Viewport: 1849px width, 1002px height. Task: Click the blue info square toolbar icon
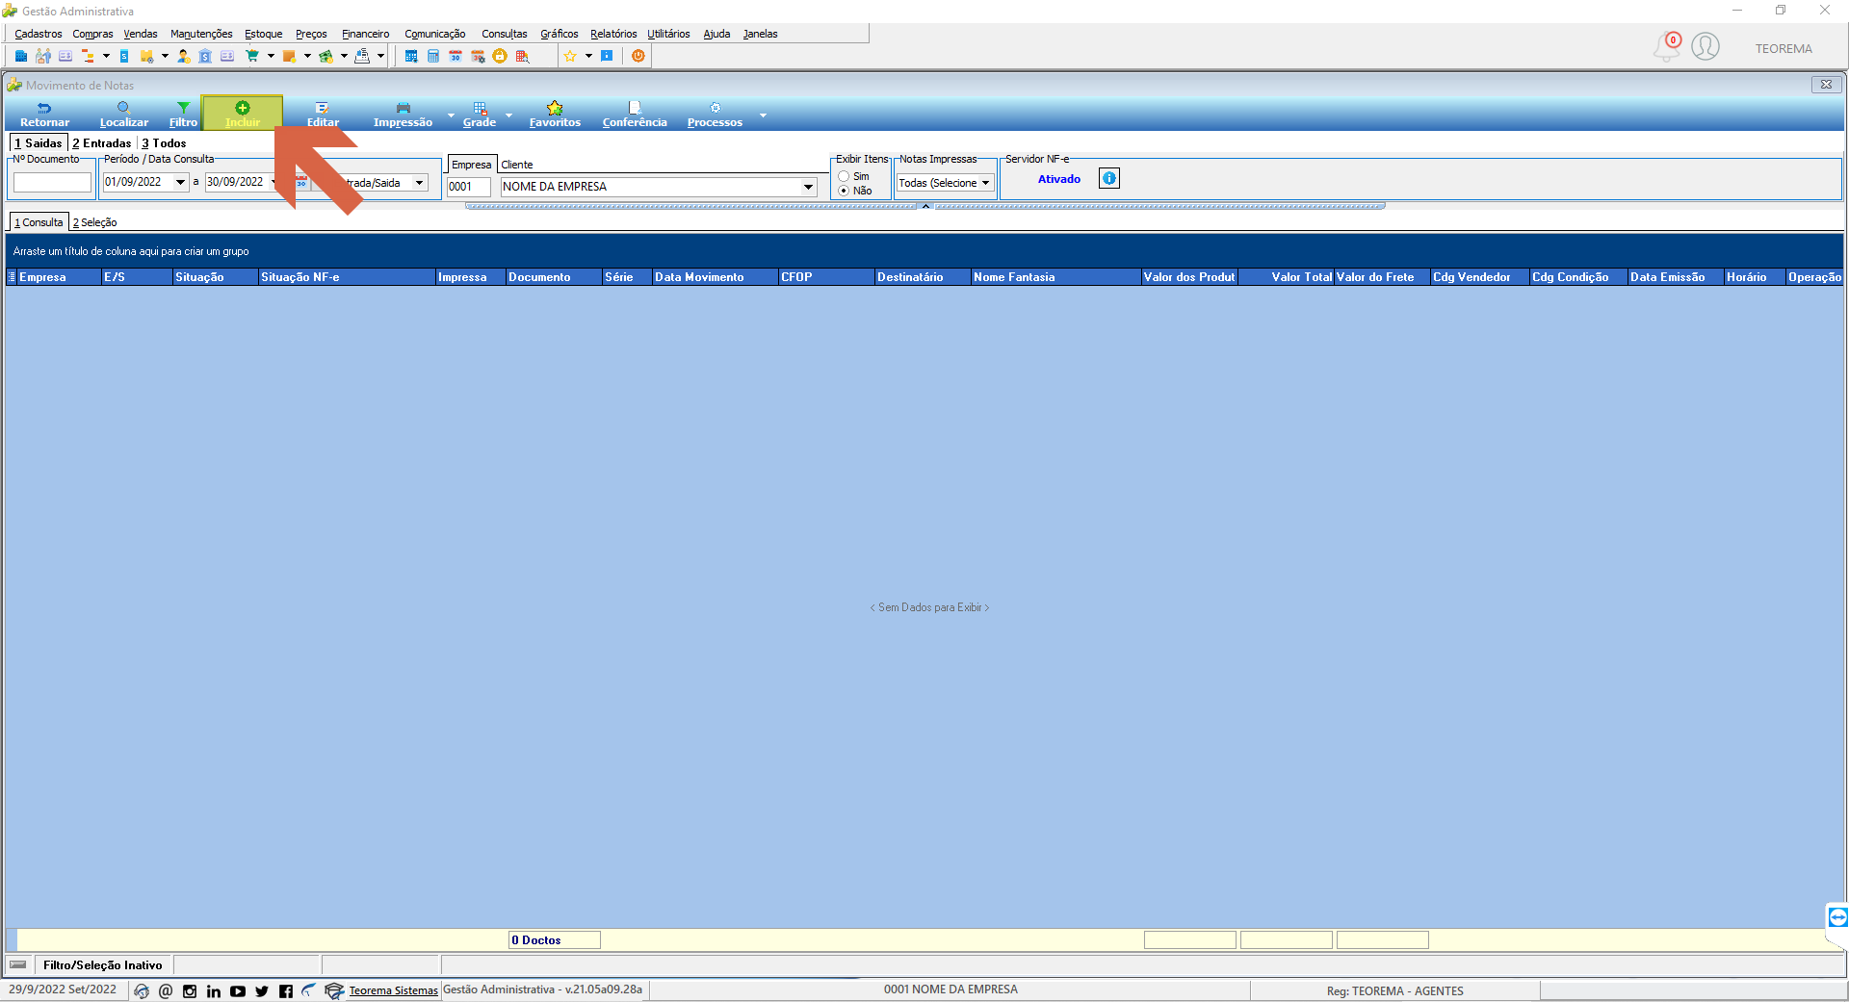point(607,56)
